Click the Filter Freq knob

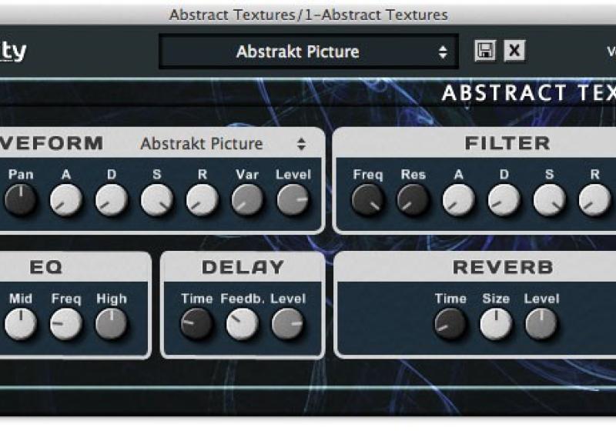coord(367,200)
